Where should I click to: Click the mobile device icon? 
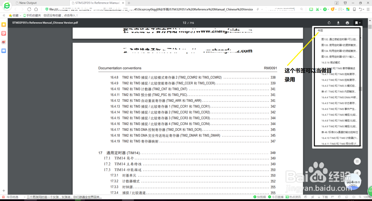click(x=354, y=9)
